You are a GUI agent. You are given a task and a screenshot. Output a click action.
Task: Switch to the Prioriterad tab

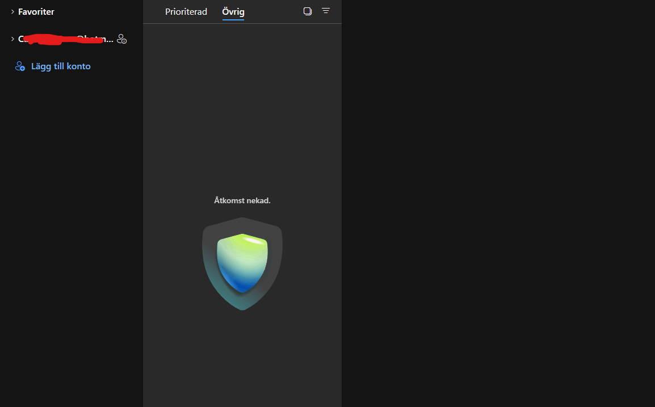(186, 12)
